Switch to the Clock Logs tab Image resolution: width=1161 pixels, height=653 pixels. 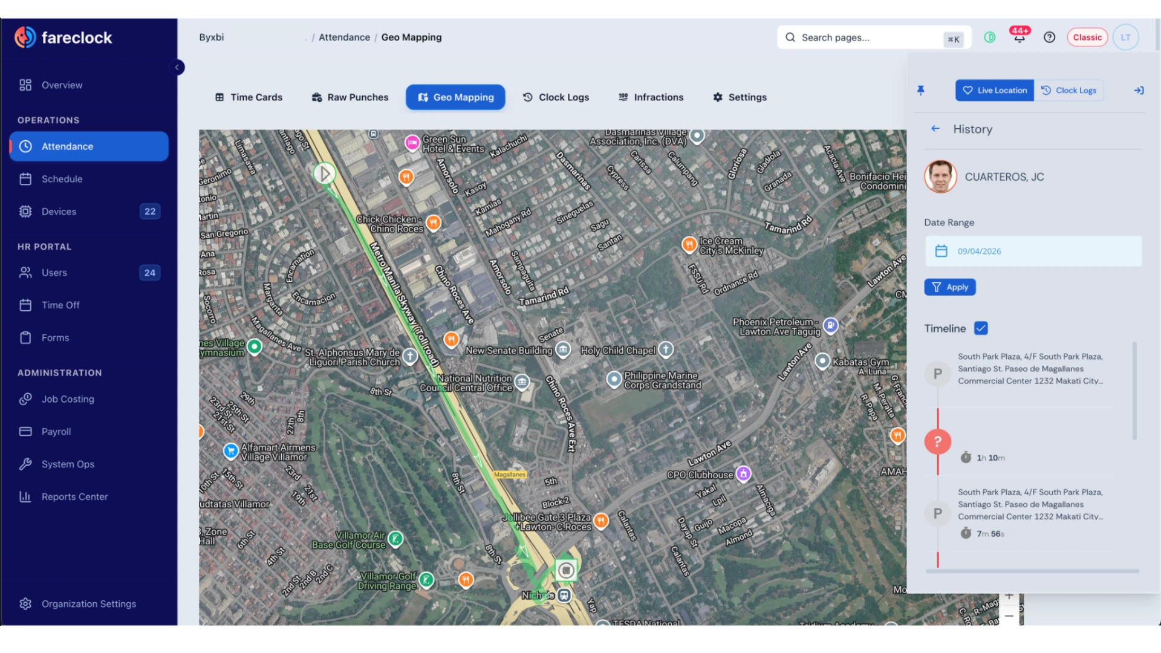(556, 97)
